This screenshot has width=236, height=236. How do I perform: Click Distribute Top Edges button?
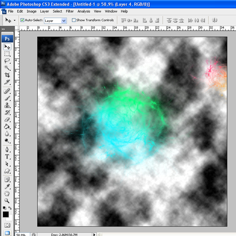pos(169,20)
